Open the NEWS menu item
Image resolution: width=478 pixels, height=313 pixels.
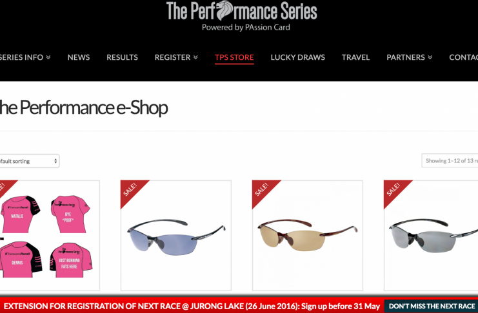(x=79, y=57)
